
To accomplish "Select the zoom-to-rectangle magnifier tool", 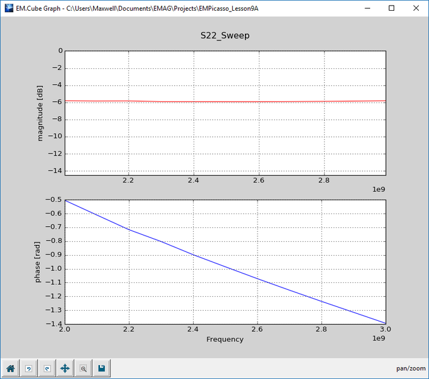I will point(84,368).
